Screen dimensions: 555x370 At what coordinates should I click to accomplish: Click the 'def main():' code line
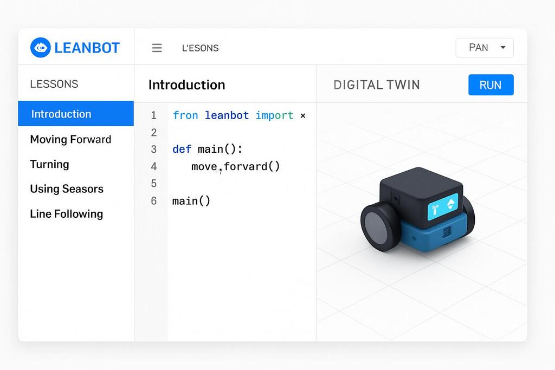[x=208, y=149]
